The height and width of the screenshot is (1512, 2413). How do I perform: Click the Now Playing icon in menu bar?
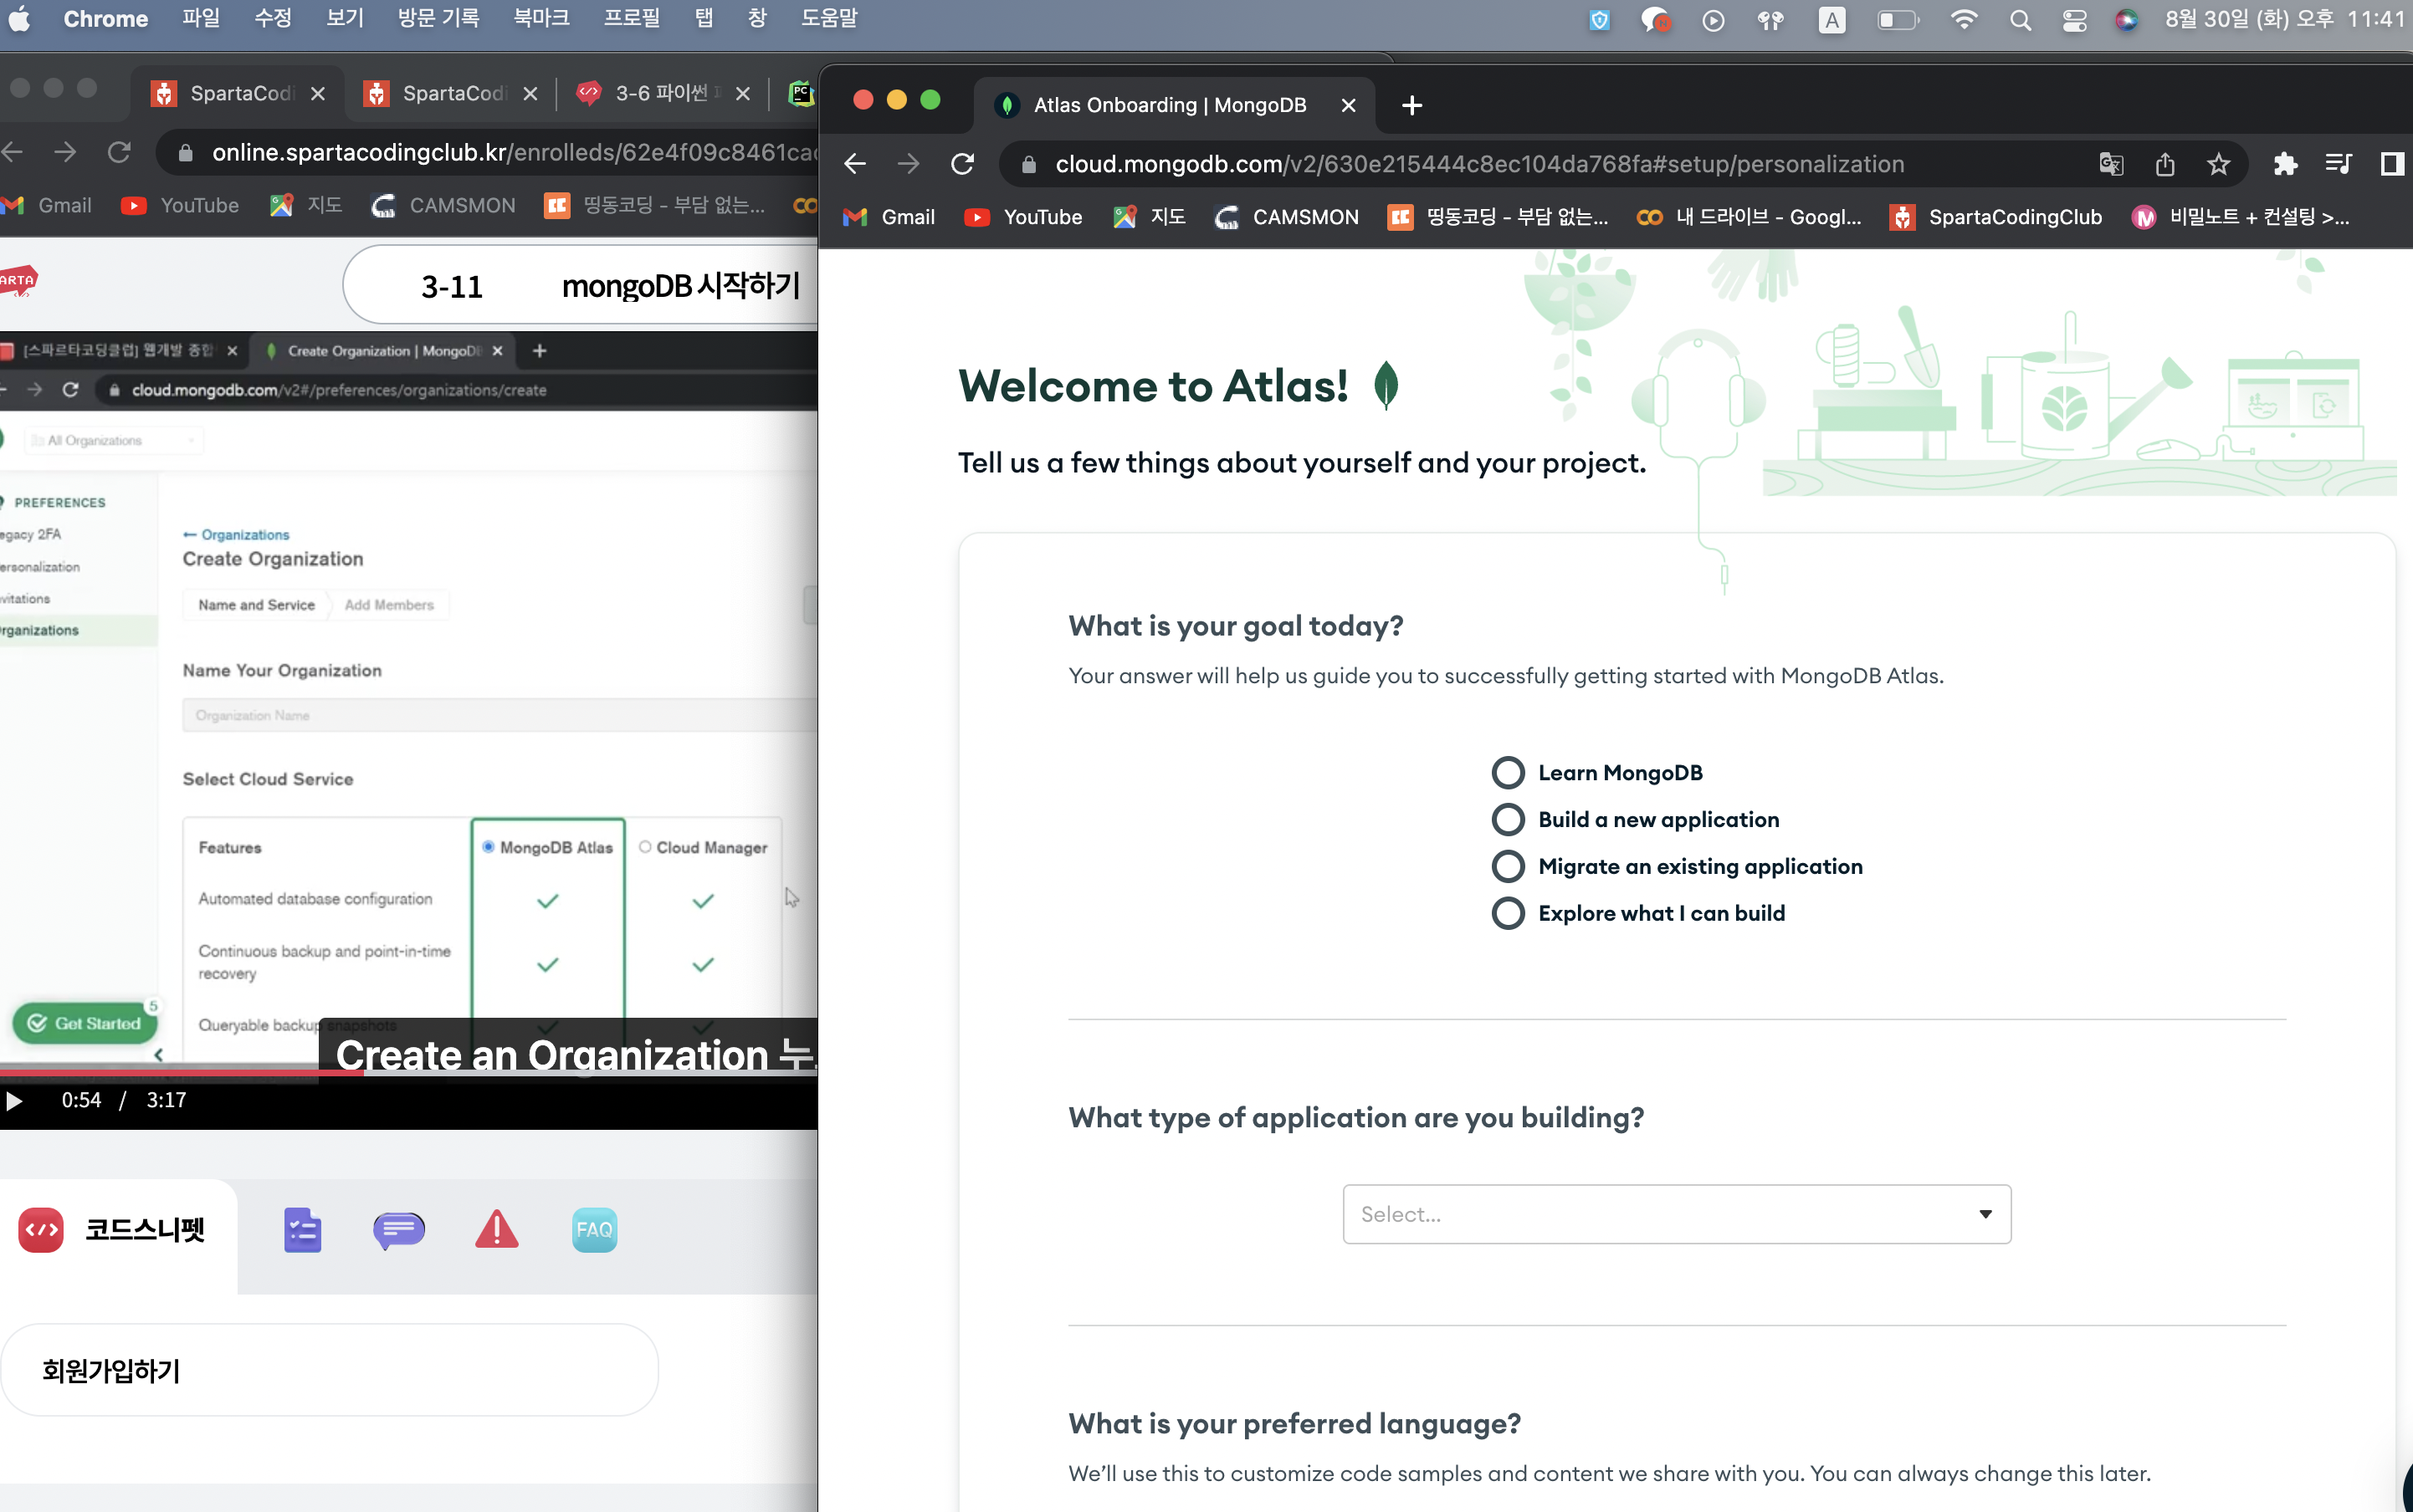coord(1714,20)
